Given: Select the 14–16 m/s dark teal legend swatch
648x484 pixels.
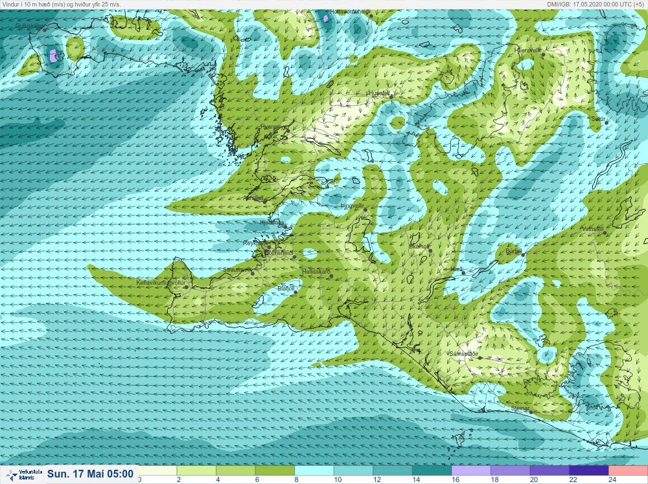Looking at the screenshot, I should pos(432,470).
